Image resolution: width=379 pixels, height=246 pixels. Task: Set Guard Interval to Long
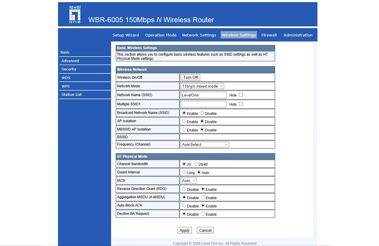pos(184,172)
